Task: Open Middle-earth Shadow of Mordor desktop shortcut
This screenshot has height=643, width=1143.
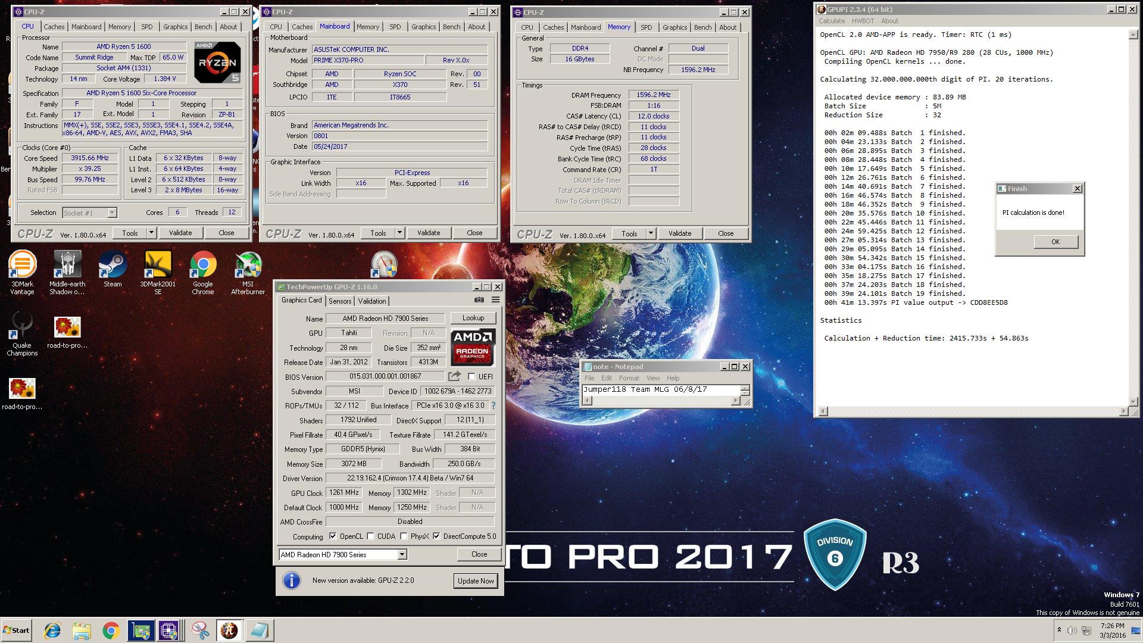Action: [67, 273]
